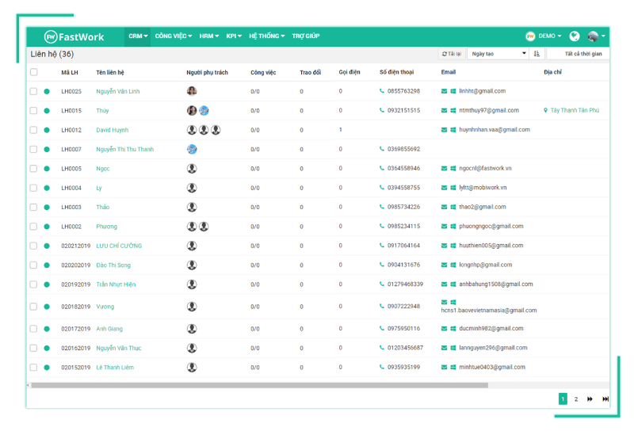The width and height of the screenshot is (634, 435).
Task: Jump to last page arrow icon
Action: (605, 399)
